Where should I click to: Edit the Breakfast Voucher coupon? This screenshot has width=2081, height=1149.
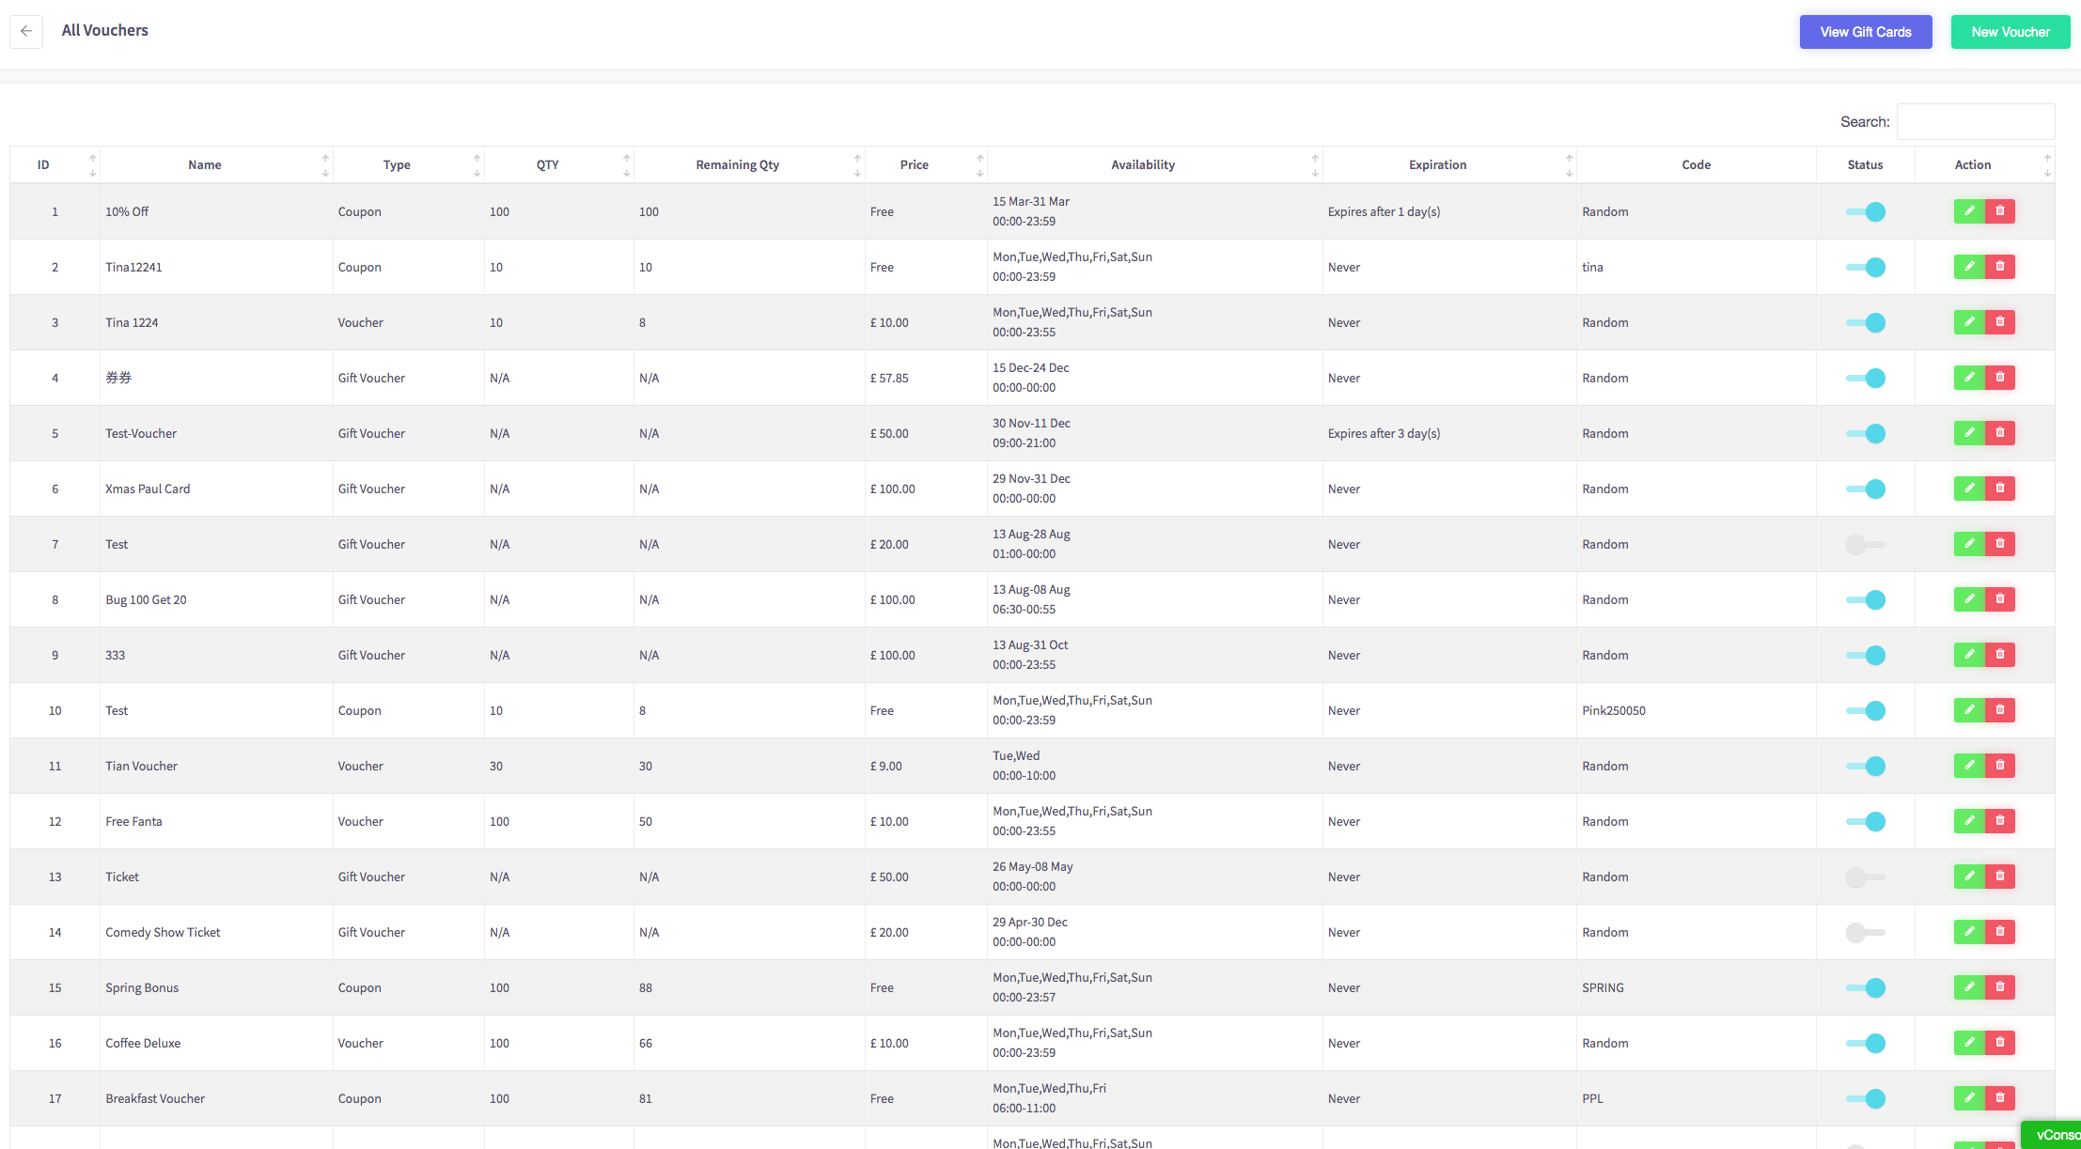pyautogui.click(x=1969, y=1098)
